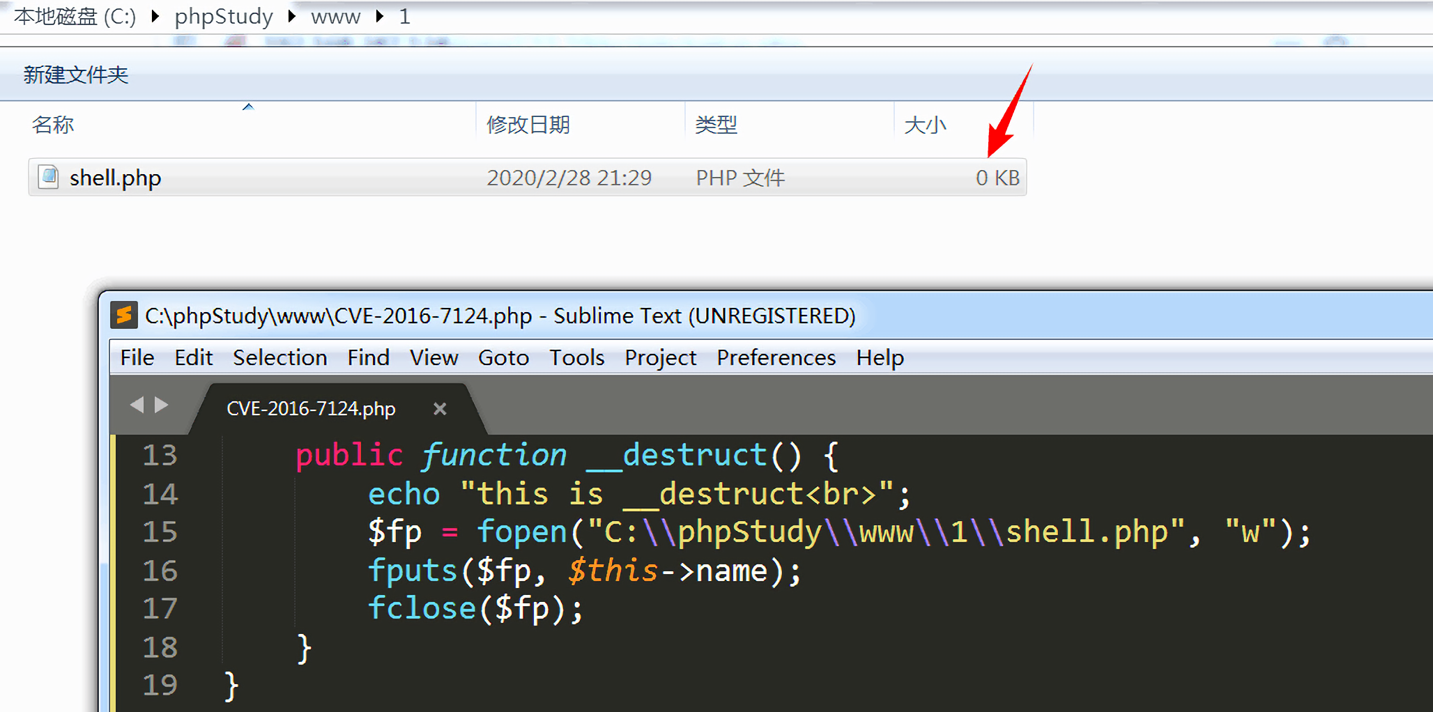Click the fclose call on line 17
1433x712 pixels.
(422, 609)
